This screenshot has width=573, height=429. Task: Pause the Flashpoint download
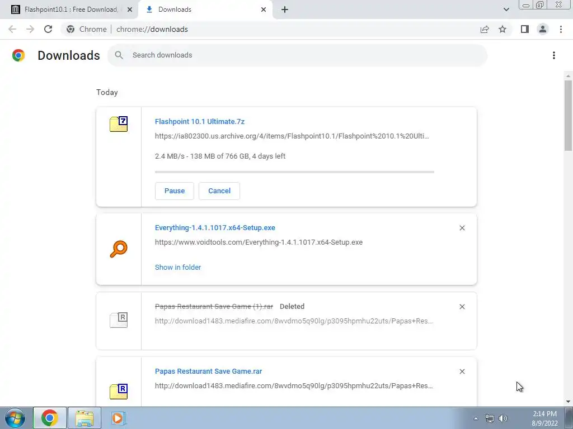175,191
